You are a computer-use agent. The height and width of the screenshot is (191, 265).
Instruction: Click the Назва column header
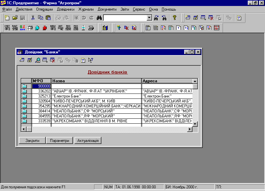pyautogui.click(x=96, y=81)
